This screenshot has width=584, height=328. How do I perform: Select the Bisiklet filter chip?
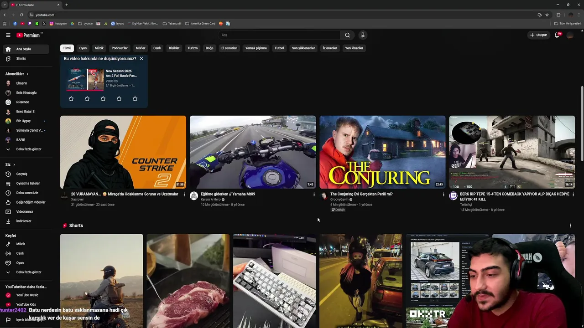174,48
